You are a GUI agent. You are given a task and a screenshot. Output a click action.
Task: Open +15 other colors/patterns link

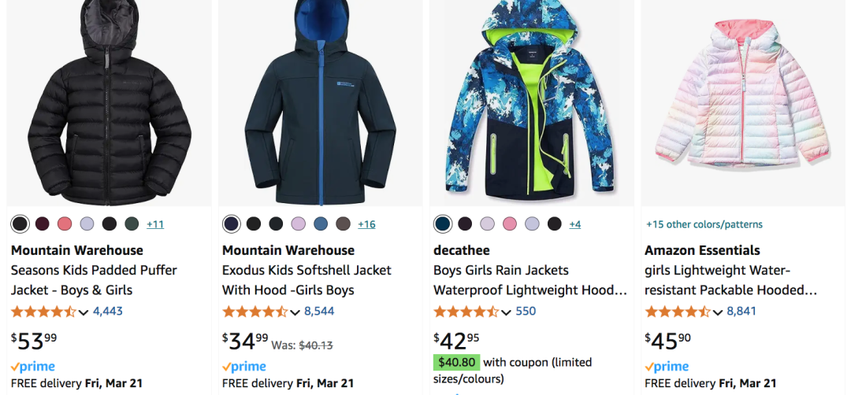pos(704,224)
